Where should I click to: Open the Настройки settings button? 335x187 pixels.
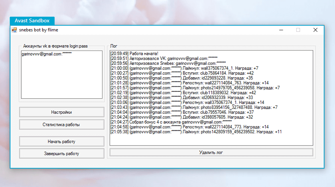pos(62,112)
